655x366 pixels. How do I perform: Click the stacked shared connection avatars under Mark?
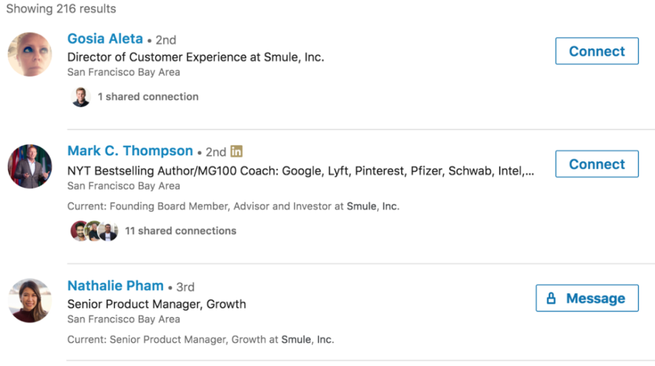[94, 231]
